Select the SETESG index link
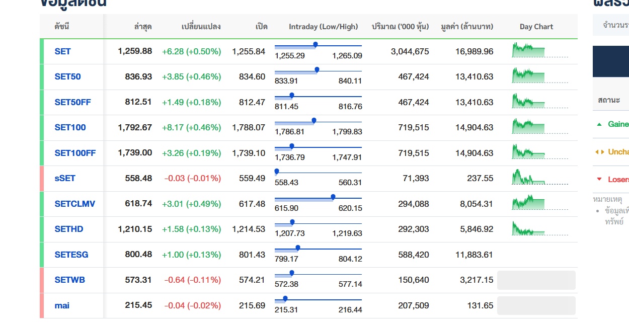Image resolution: width=629 pixels, height=325 pixels. click(x=71, y=255)
